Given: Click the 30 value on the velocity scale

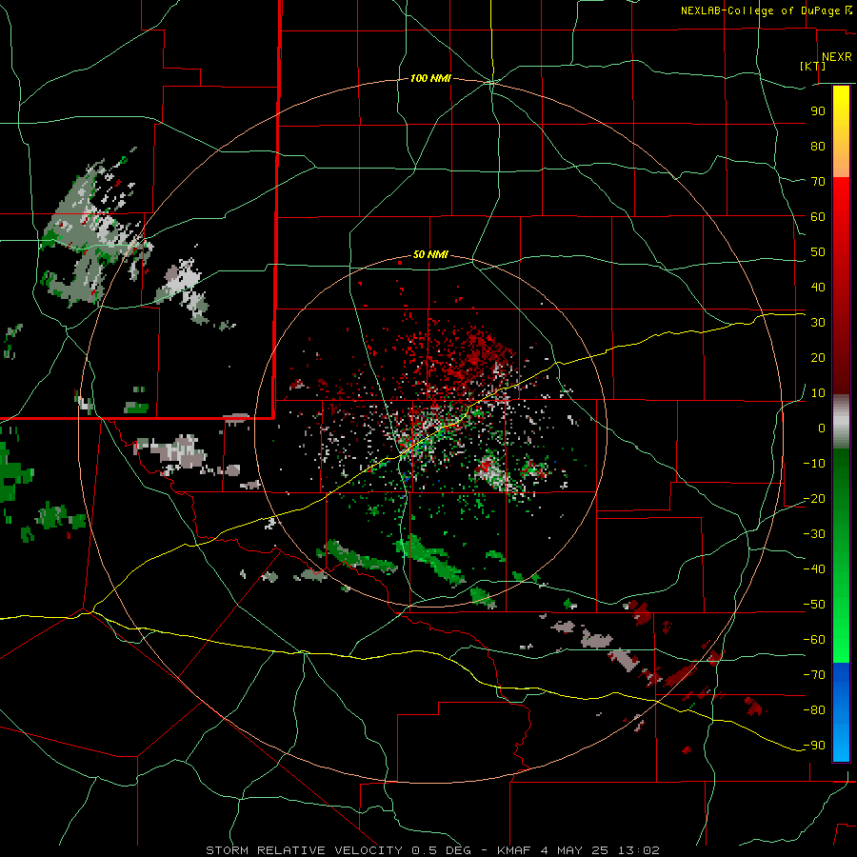Looking at the screenshot, I should (818, 323).
